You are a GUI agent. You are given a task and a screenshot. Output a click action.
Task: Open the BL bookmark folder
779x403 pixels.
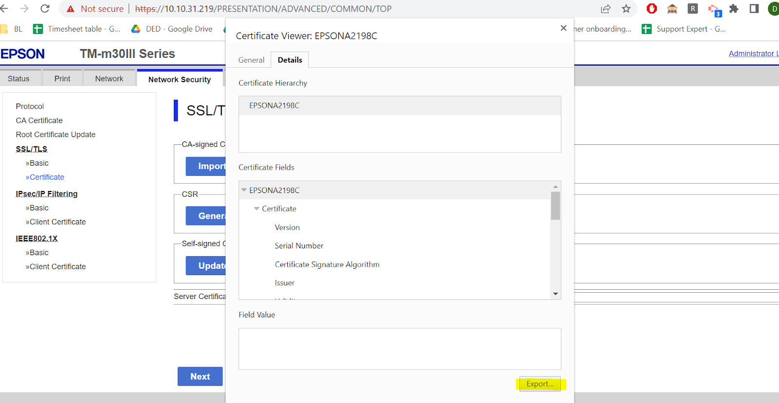pos(12,29)
